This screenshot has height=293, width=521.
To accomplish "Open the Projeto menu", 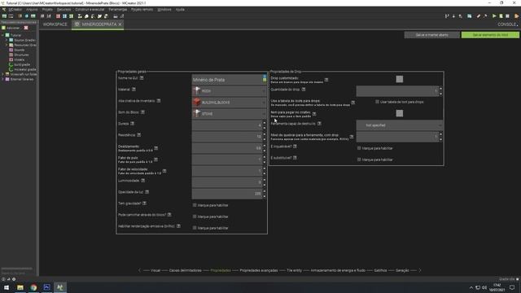I will 47,10.
